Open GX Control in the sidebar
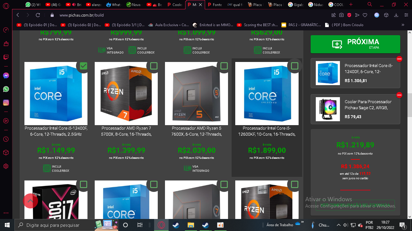 pyautogui.click(x=6, y=30)
